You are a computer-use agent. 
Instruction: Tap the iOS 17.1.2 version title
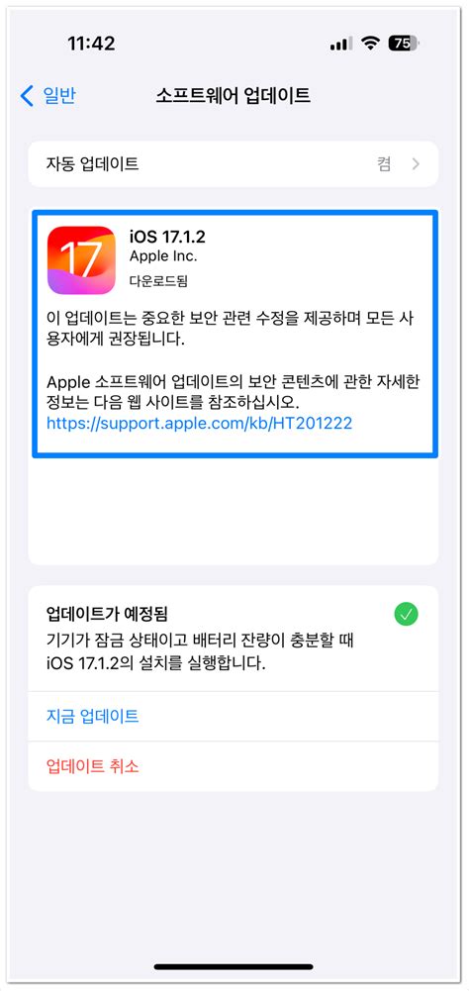click(x=167, y=237)
